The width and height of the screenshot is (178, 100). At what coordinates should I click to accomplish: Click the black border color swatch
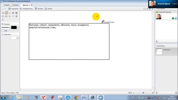coord(14,27)
